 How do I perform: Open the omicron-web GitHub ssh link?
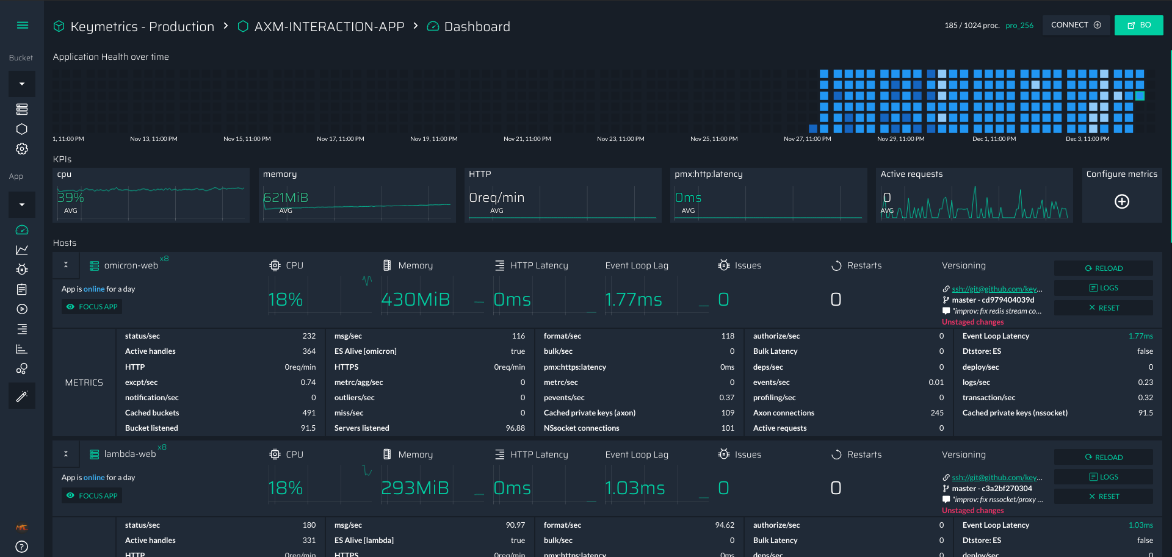tap(996, 289)
